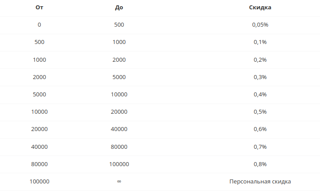Click the 0,5% discount value
Viewport: 320px width, 191px height.
pos(260,112)
